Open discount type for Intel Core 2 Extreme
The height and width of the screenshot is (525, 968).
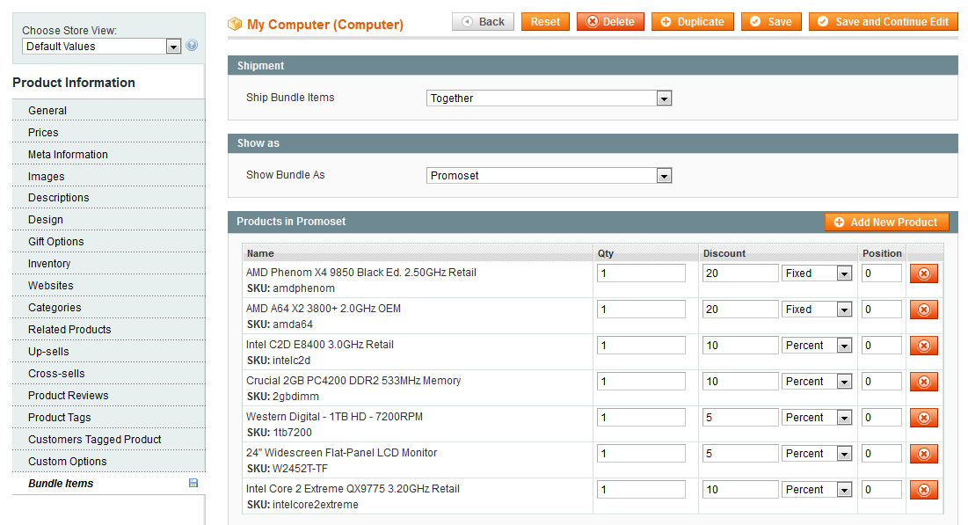[817, 490]
